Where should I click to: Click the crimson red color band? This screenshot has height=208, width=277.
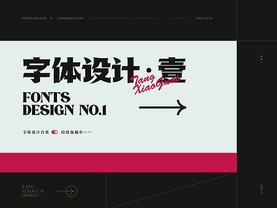pyautogui.click(x=118, y=163)
